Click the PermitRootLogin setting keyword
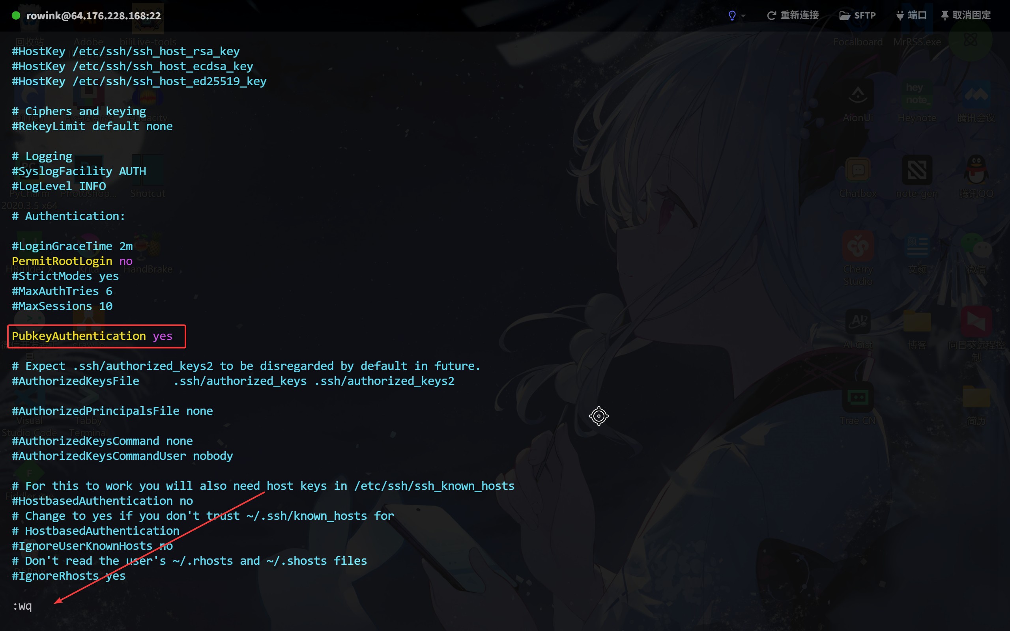This screenshot has width=1010, height=631. coord(62,261)
